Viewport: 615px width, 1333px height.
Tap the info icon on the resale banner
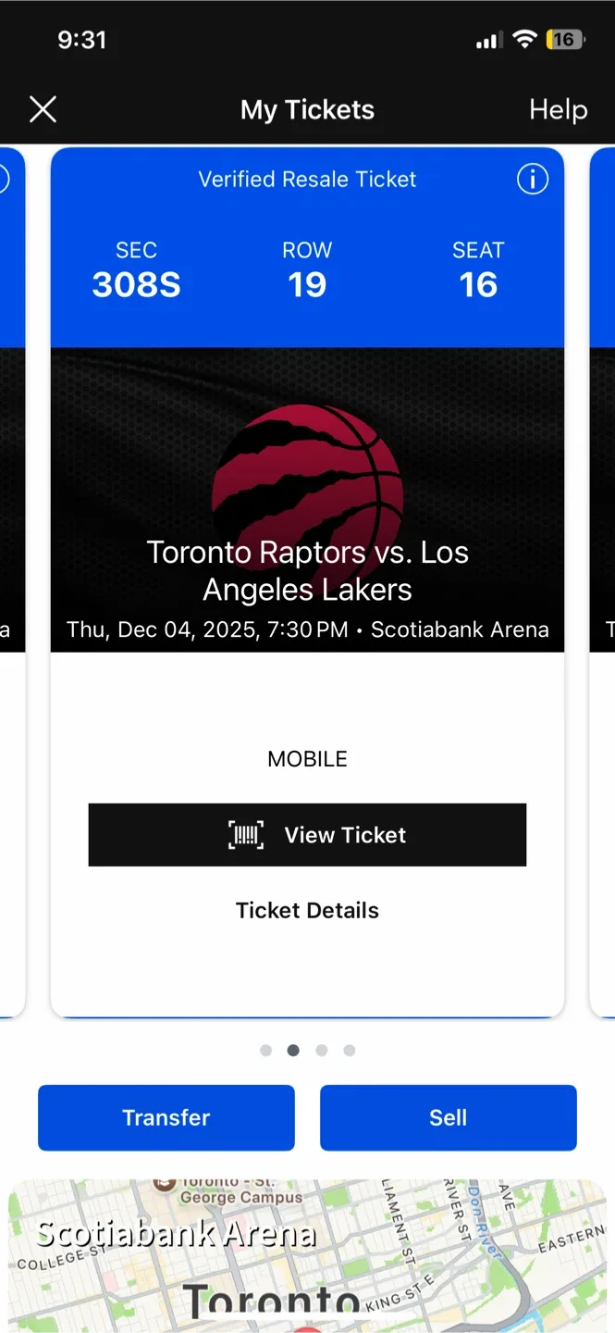pos(533,180)
